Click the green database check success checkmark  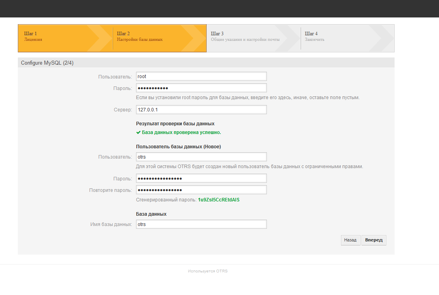coord(138,132)
